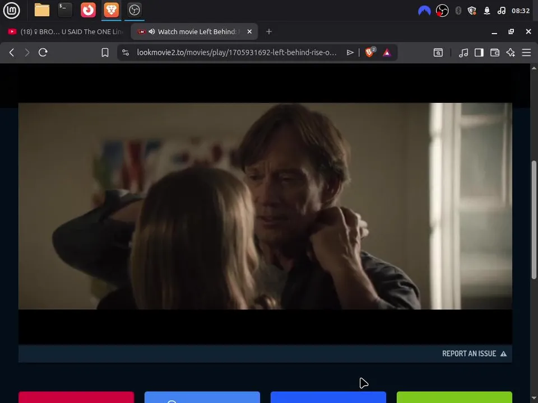Click the page vertical scrollbar thumb
This screenshot has height=403, width=538.
click(534, 219)
